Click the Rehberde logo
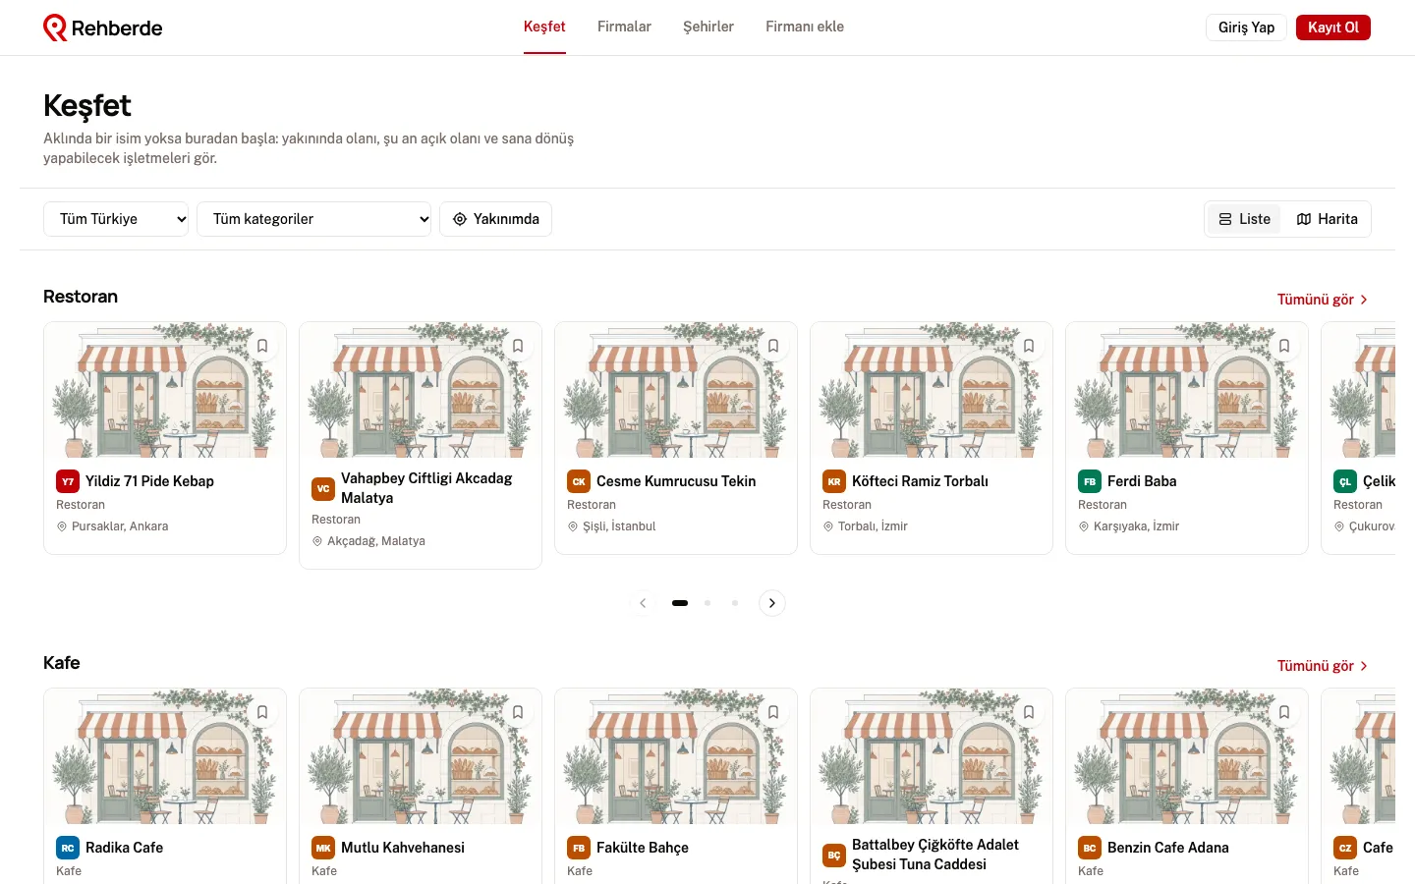 [x=103, y=28]
